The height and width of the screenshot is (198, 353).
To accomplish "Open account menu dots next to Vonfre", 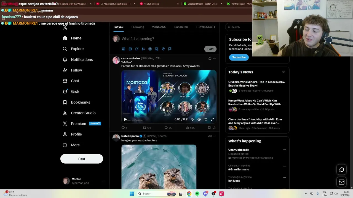I will [x=104, y=181].
